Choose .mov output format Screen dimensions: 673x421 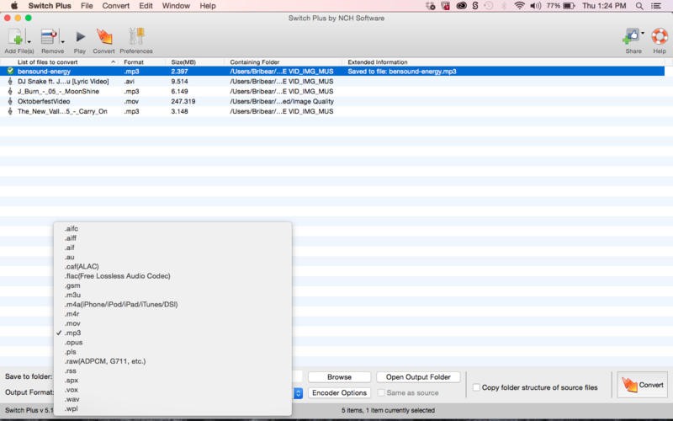pyautogui.click(x=172, y=323)
